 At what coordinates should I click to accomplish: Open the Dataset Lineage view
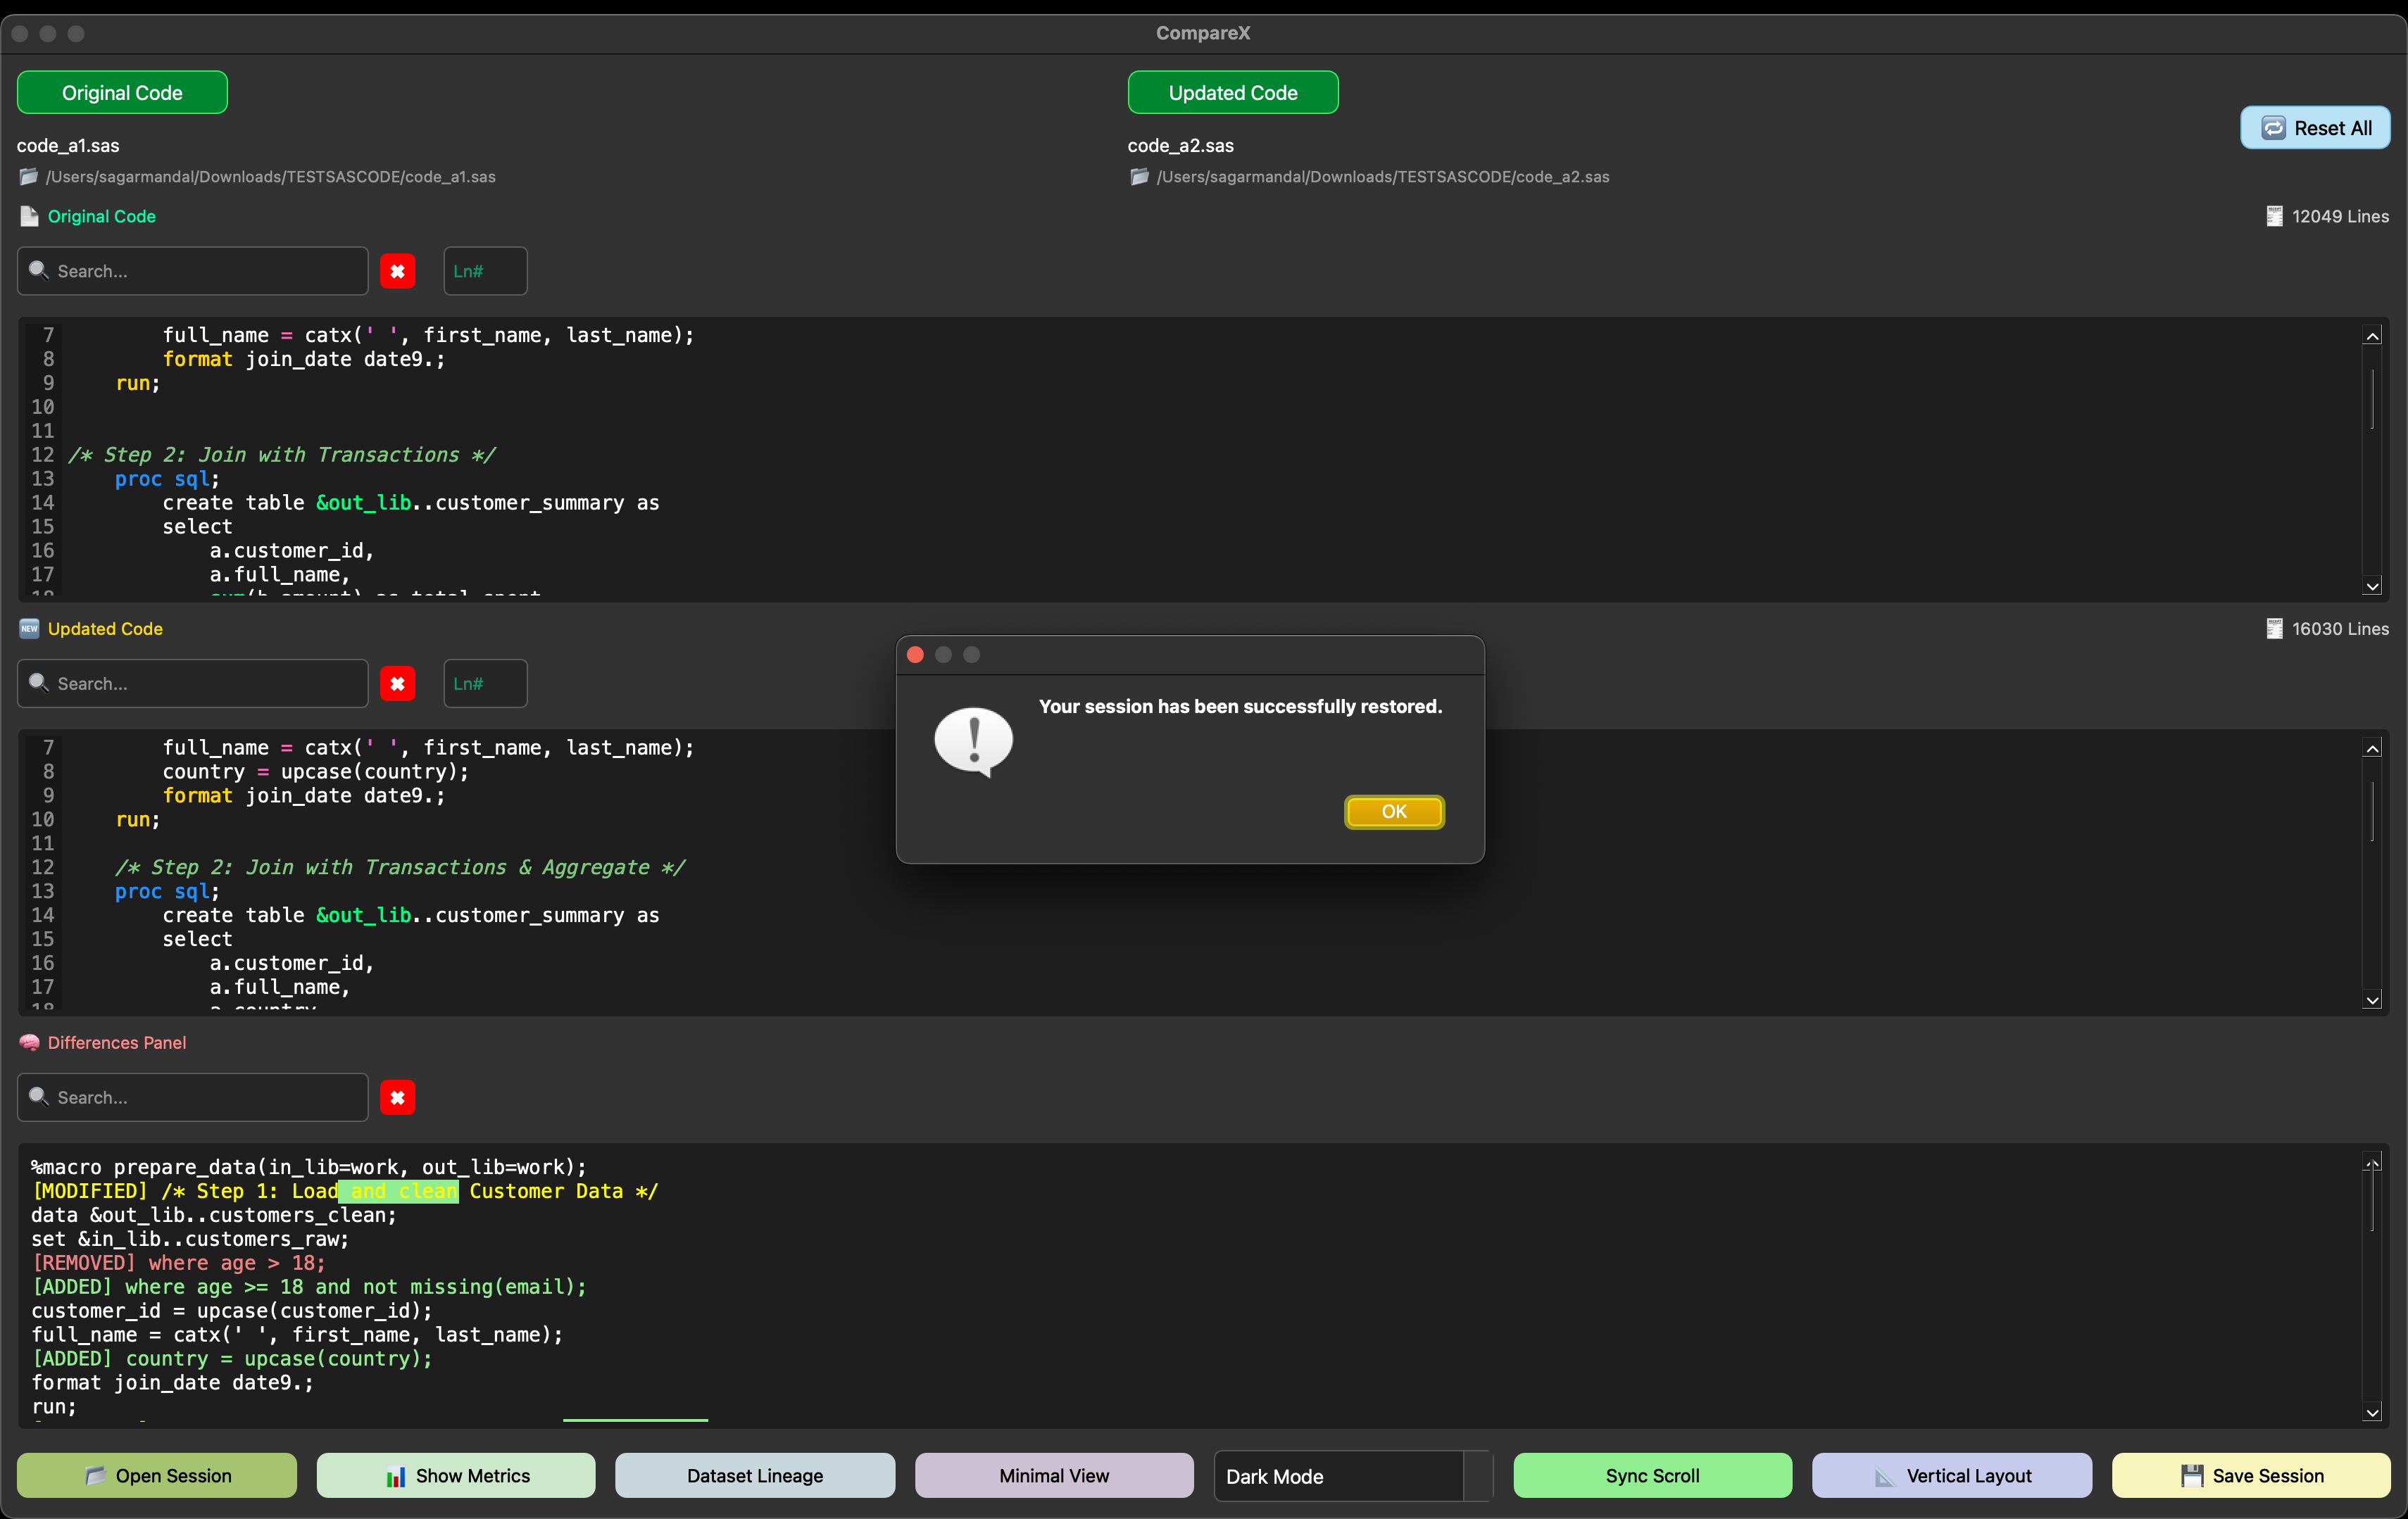[754, 1475]
